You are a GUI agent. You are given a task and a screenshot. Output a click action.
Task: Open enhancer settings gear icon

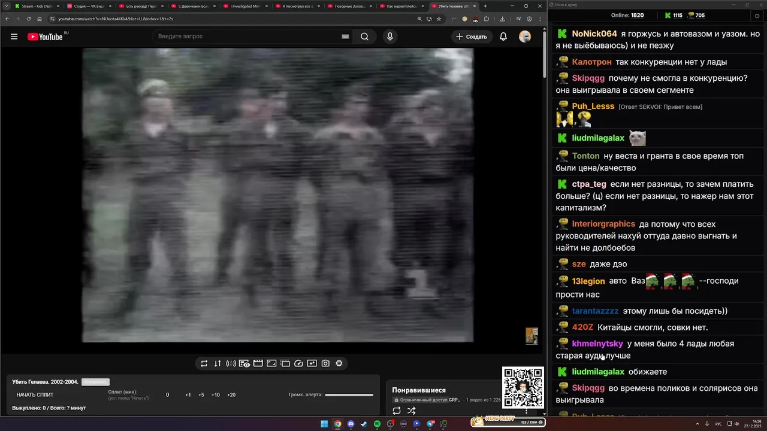tap(339, 363)
